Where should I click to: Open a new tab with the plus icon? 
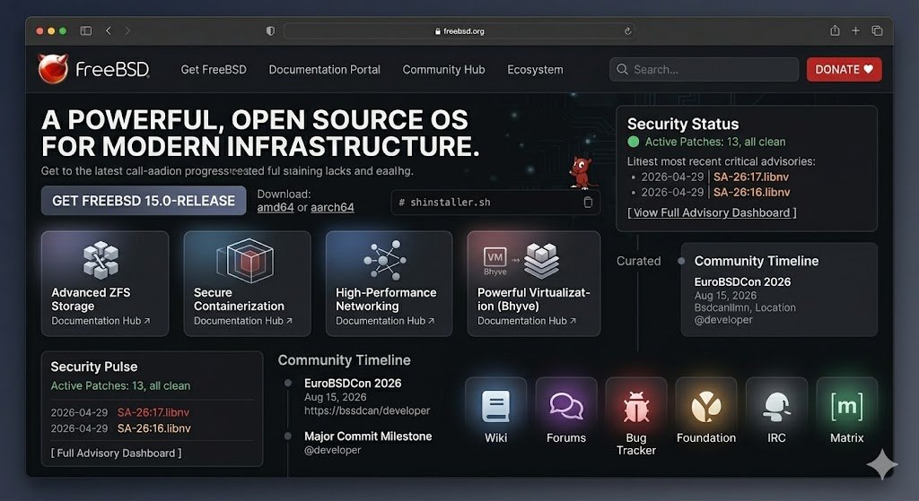pyautogui.click(x=855, y=30)
